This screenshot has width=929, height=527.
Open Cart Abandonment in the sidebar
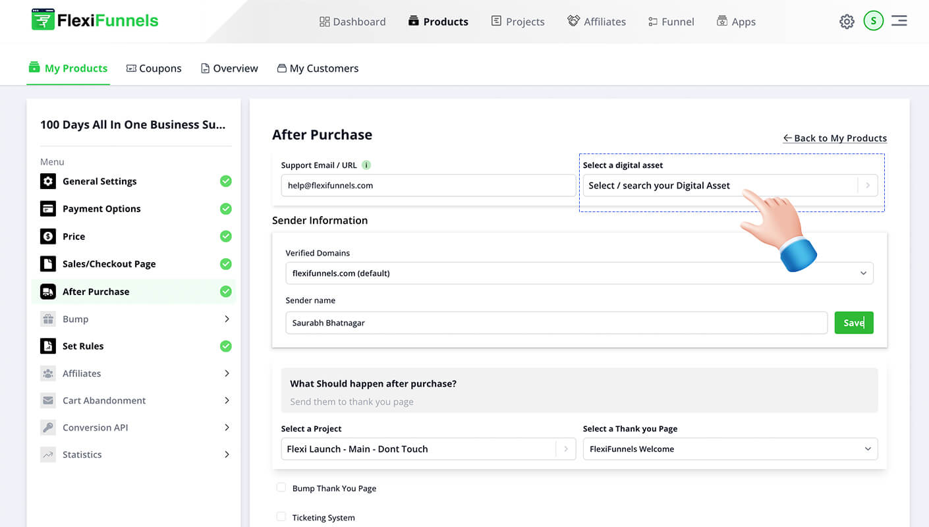(104, 401)
